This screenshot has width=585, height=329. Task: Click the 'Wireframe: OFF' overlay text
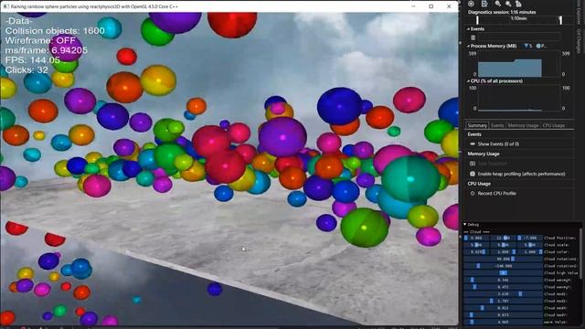(40, 40)
